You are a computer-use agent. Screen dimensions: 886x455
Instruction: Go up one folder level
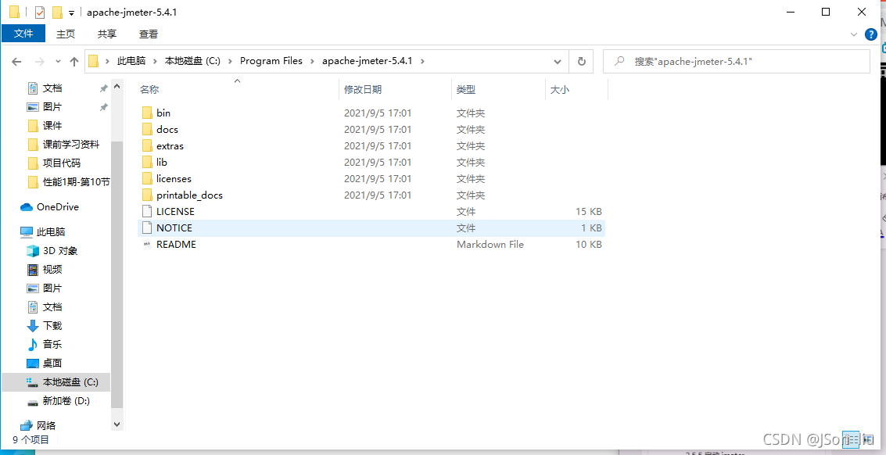[x=74, y=61]
